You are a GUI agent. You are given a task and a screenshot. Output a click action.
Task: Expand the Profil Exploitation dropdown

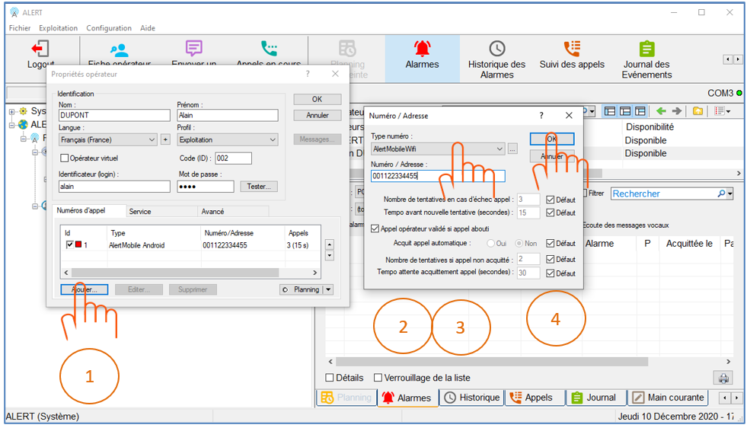coord(273,140)
